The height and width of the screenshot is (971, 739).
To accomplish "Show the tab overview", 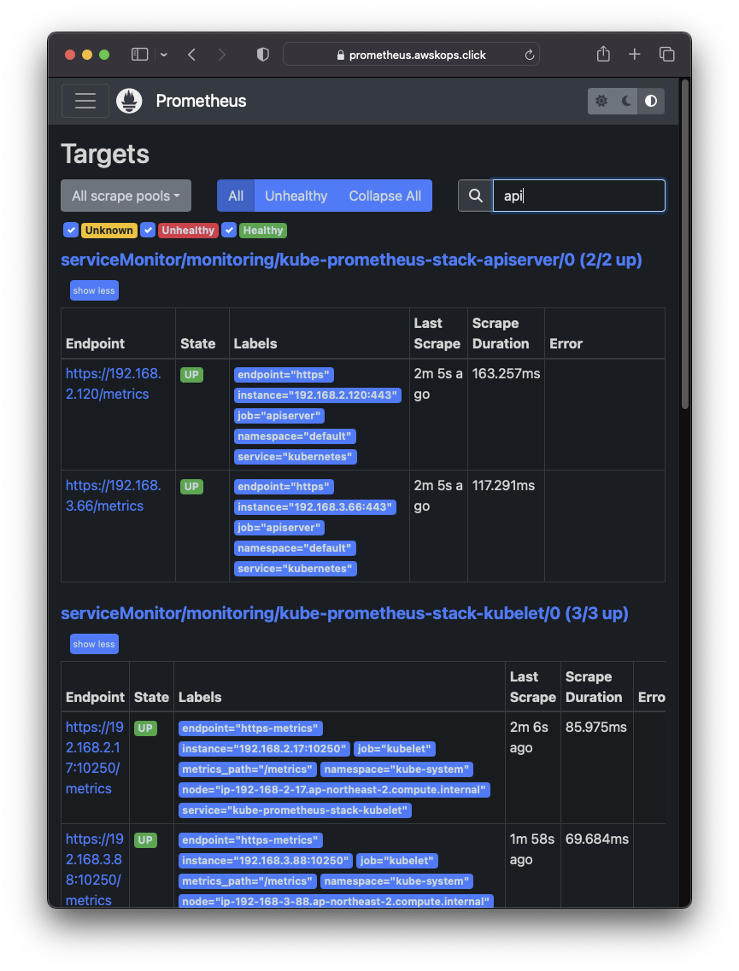I will [x=667, y=55].
